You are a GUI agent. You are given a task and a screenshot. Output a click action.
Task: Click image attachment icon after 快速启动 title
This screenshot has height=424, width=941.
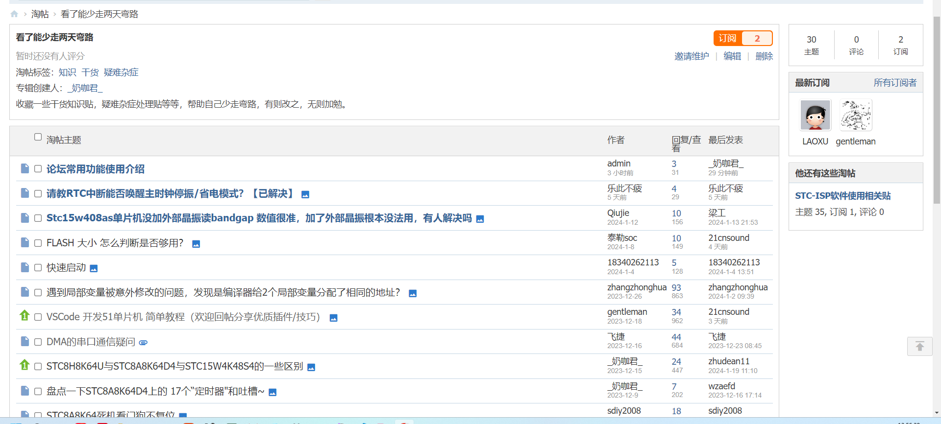(94, 269)
